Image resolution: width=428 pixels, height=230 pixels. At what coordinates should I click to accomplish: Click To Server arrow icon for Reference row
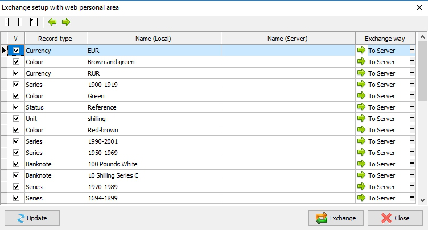pyautogui.click(x=361, y=107)
